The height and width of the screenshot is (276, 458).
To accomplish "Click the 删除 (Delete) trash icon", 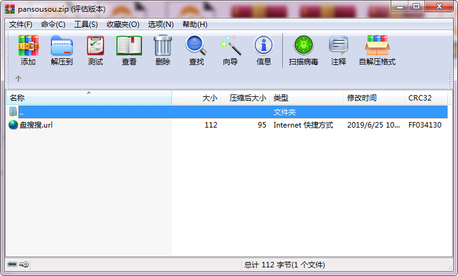I will point(163,45).
